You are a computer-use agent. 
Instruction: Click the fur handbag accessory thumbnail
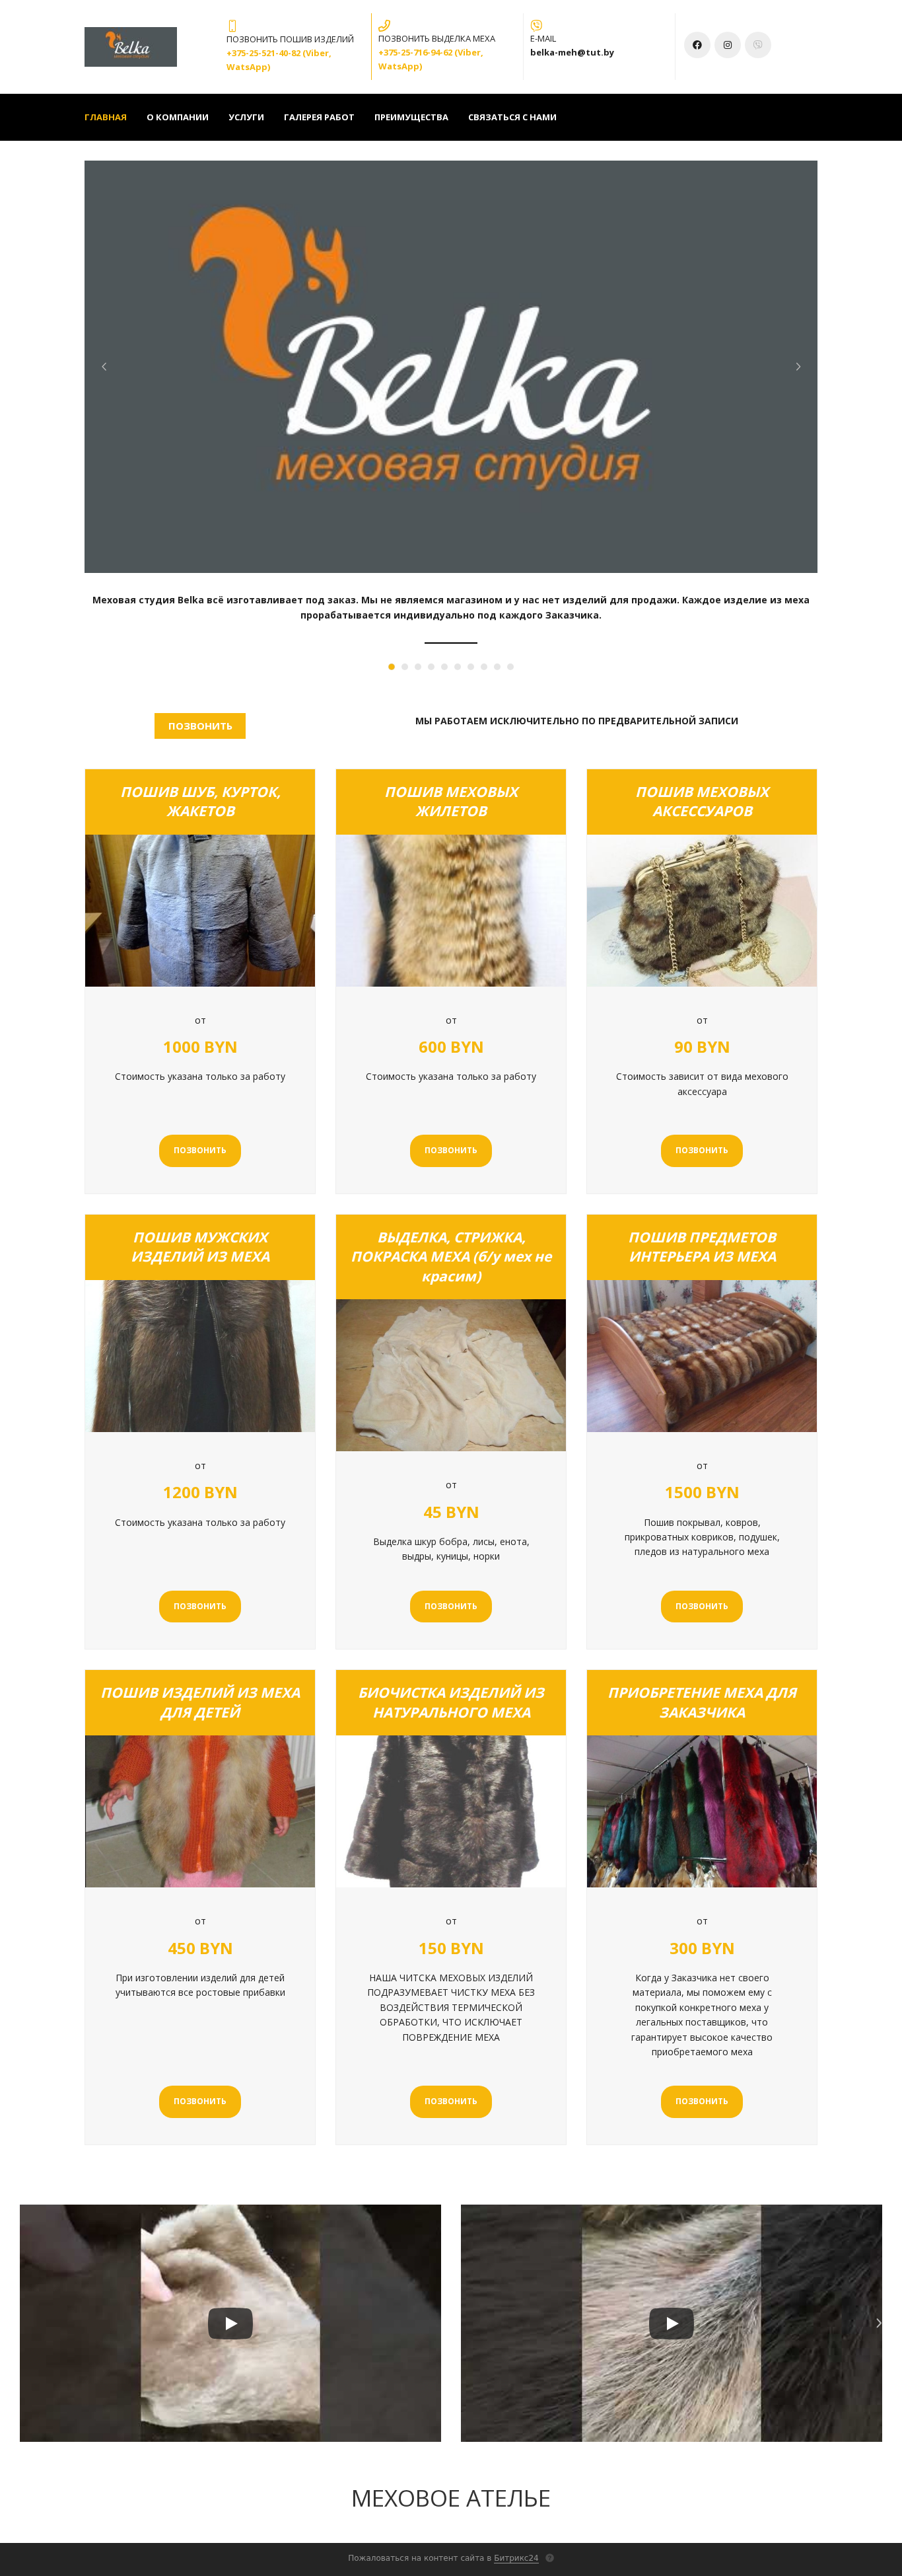701,911
